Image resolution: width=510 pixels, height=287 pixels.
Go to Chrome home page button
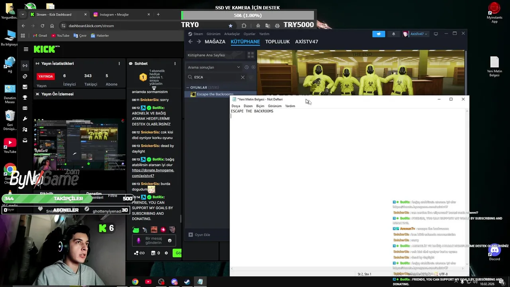(x=52, y=26)
